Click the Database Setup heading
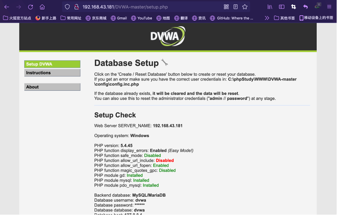 (x=126, y=63)
